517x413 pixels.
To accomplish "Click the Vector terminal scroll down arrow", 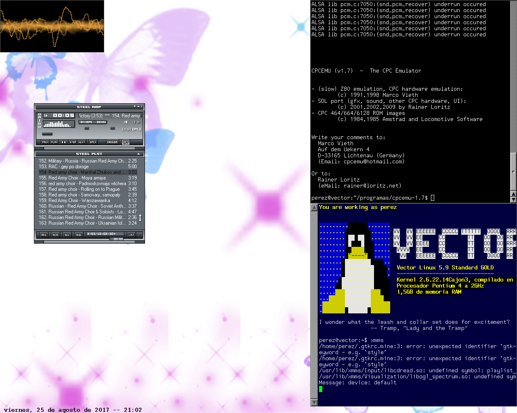I will tap(314, 403).
